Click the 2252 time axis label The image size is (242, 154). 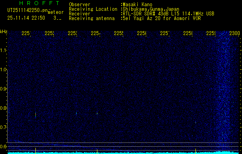coord(49,33)
